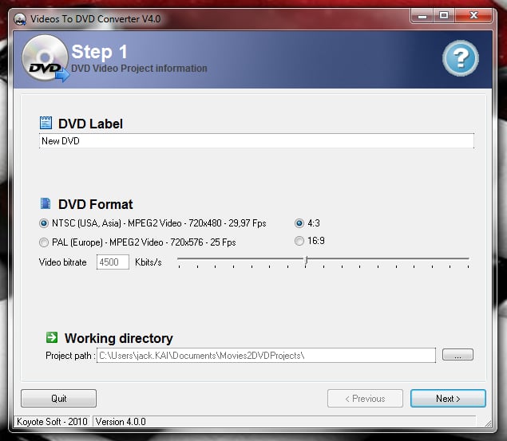Click 'DVD Video Project information' subtitle
This screenshot has height=441, width=507.
pos(139,69)
